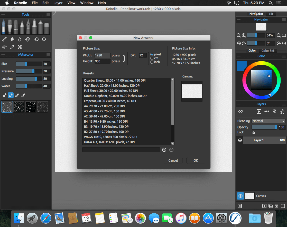The height and width of the screenshot is (227, 287).
Task: Select the Ink Pen nib tool
Action: (x=28, y=27)
